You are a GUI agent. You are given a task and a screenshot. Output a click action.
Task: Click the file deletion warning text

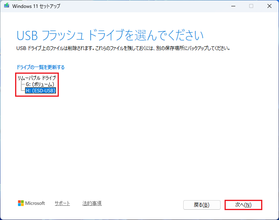[123, 48]
